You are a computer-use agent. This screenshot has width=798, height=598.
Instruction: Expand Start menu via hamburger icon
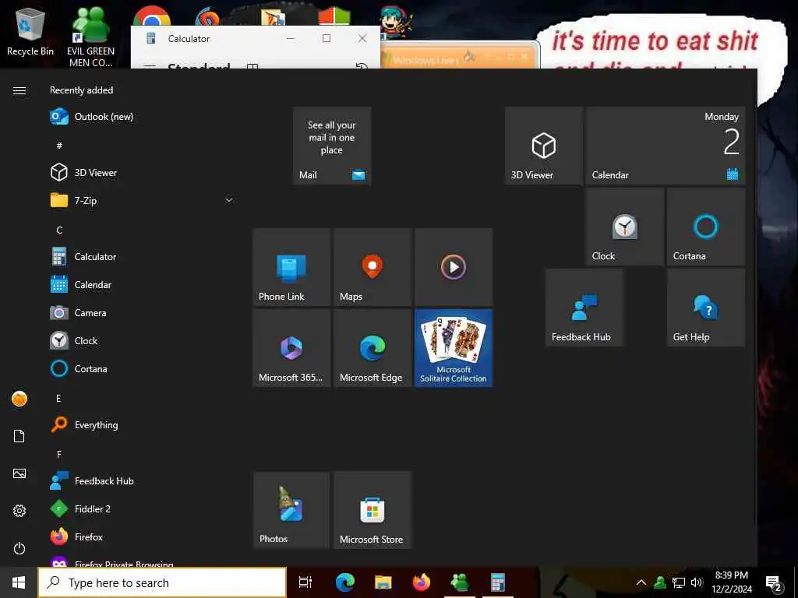(19, 90)
